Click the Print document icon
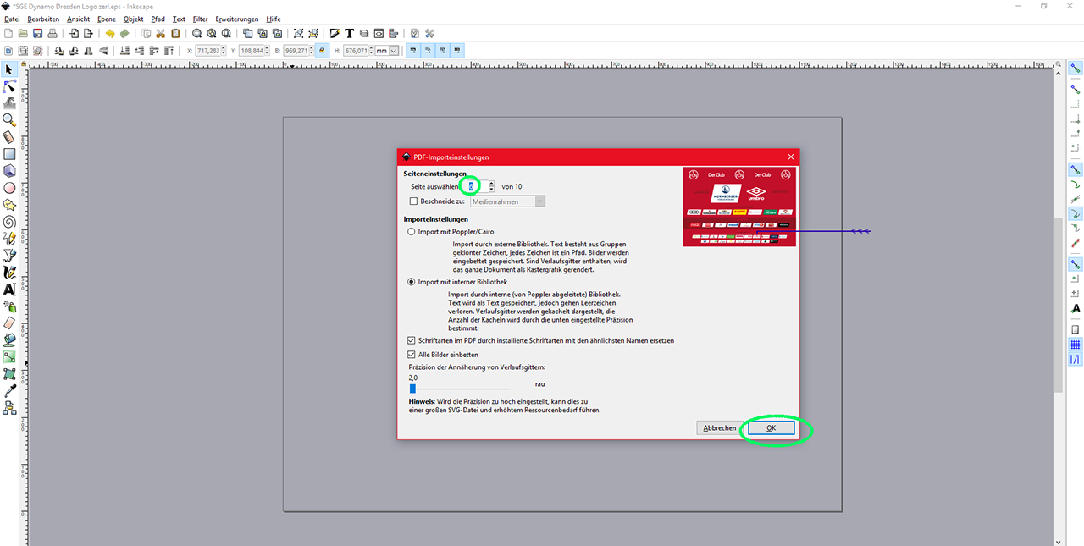The height and width of the screenshot is (546, 1084). point(53,34)
